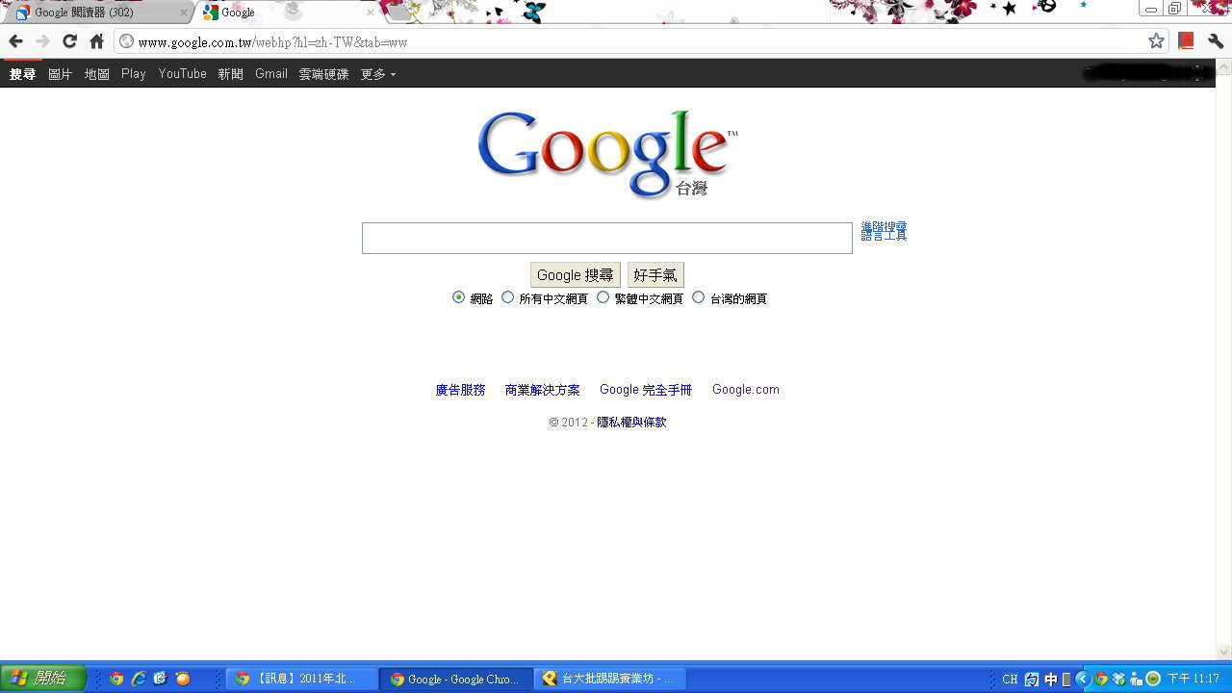Close the Google 閱讀器 tab

click(184, 13)
